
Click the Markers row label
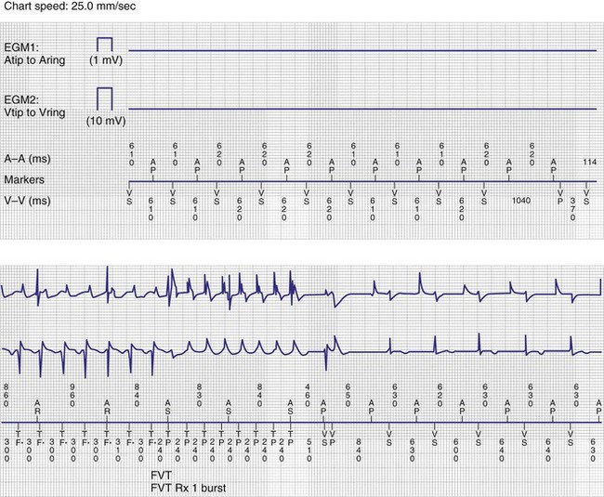pyautogui.click(x=25, y=179)
